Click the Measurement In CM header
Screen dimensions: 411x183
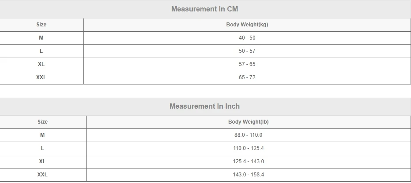point(205,9)
